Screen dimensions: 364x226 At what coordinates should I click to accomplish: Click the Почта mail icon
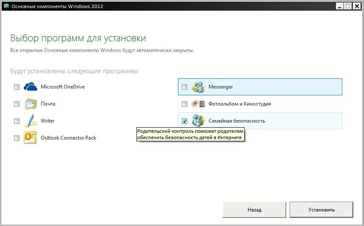click(x=31, y=104)
